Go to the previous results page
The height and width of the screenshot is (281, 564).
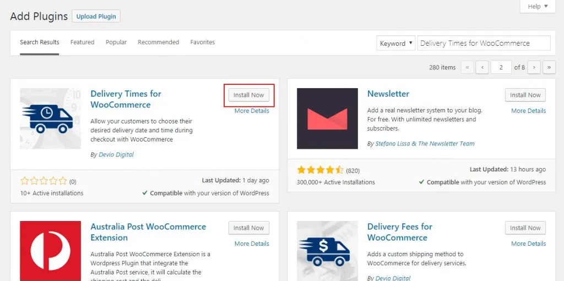click(482, 67)
